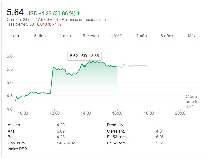Show the "6 meses" chart range

coord(90,36)
